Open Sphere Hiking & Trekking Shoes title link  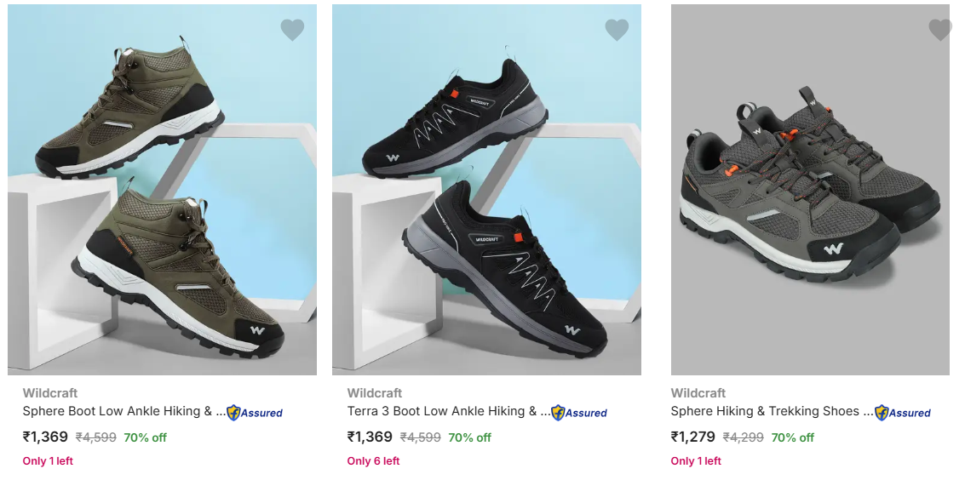[771, 411]
